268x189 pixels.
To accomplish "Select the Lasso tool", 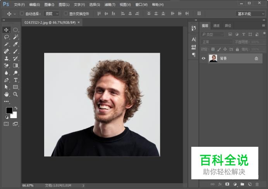I will pos(6,37).
